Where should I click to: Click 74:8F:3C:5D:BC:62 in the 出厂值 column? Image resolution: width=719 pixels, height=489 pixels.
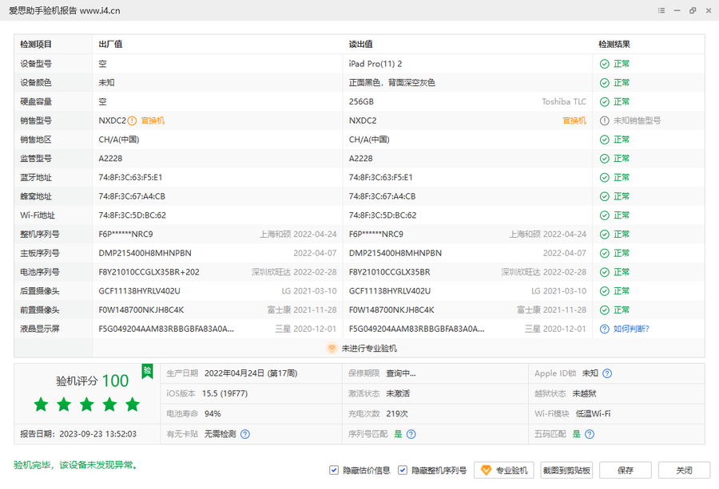(133, 215)
